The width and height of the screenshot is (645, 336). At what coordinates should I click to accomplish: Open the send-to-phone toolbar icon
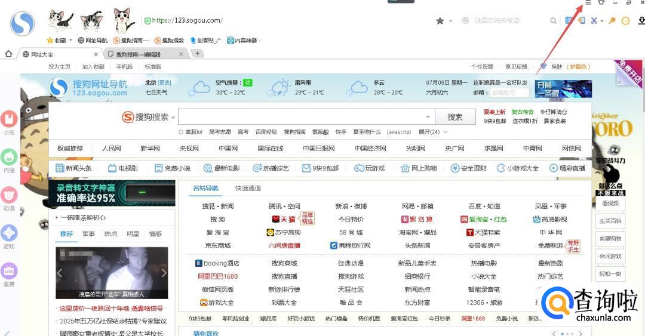pos(582,20)
